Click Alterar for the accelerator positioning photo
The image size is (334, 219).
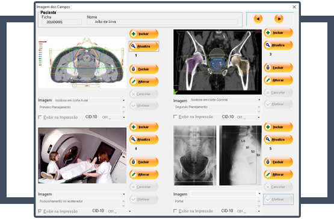tap(144, 174)
